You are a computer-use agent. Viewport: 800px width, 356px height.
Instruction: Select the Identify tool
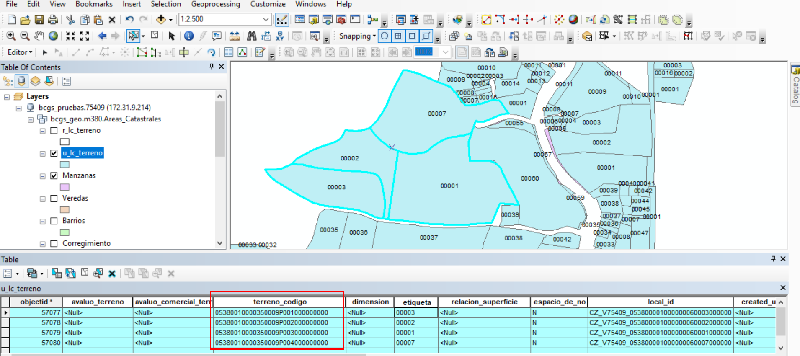click(189, 36)
